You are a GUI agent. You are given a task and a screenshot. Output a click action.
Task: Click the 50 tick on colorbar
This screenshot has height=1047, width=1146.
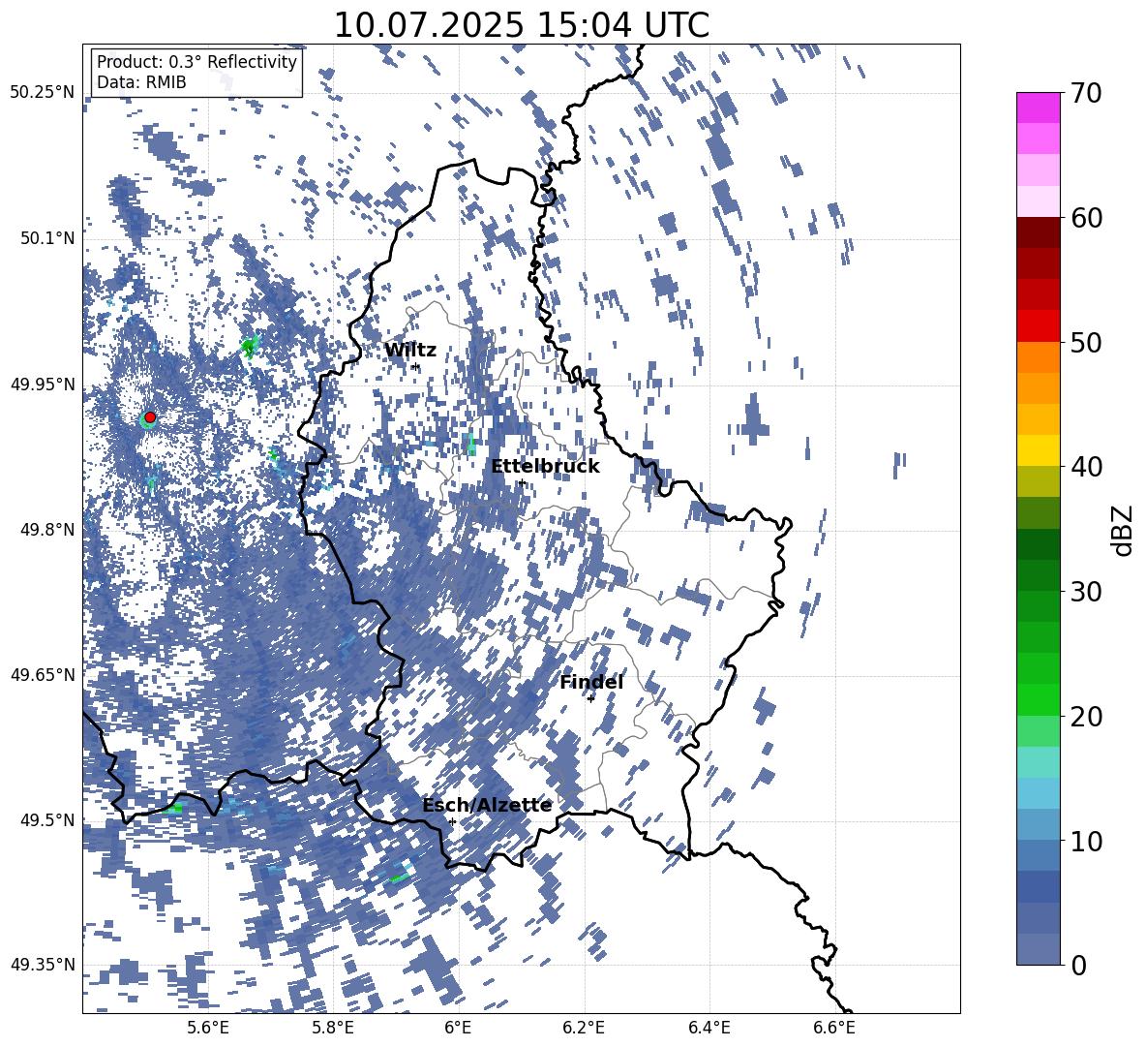[1086, 342]
